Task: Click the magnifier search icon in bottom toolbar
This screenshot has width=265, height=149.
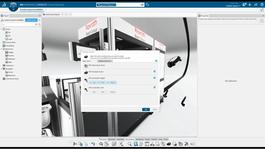Action: [130, 144]
